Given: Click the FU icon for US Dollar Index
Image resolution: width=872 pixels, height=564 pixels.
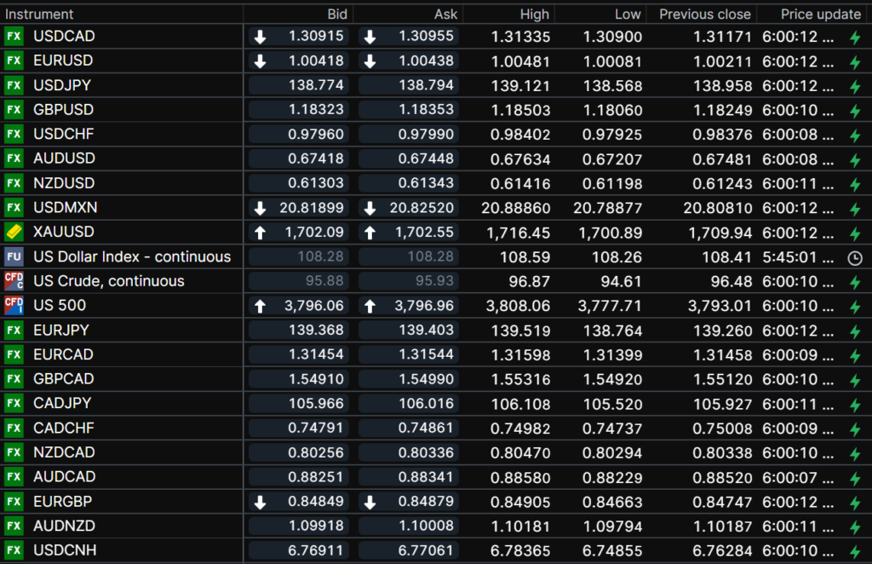Looking at the screenshot, I should 14,256.
